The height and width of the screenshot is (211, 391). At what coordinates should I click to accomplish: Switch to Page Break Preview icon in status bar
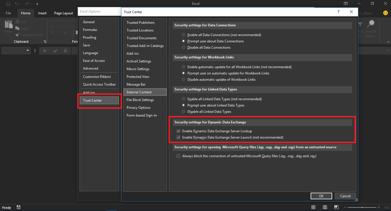click(x=336, y=208)
